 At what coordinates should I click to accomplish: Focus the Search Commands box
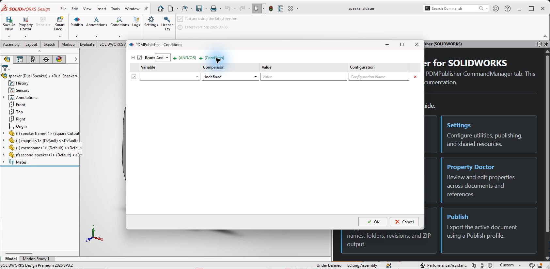click(456, 8)
